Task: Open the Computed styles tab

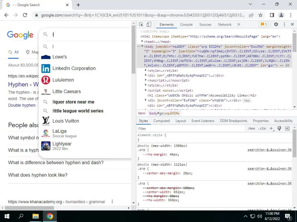Action: [x=162, y=121]
